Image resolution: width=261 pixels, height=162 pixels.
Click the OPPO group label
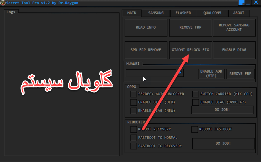coord(132,87)
